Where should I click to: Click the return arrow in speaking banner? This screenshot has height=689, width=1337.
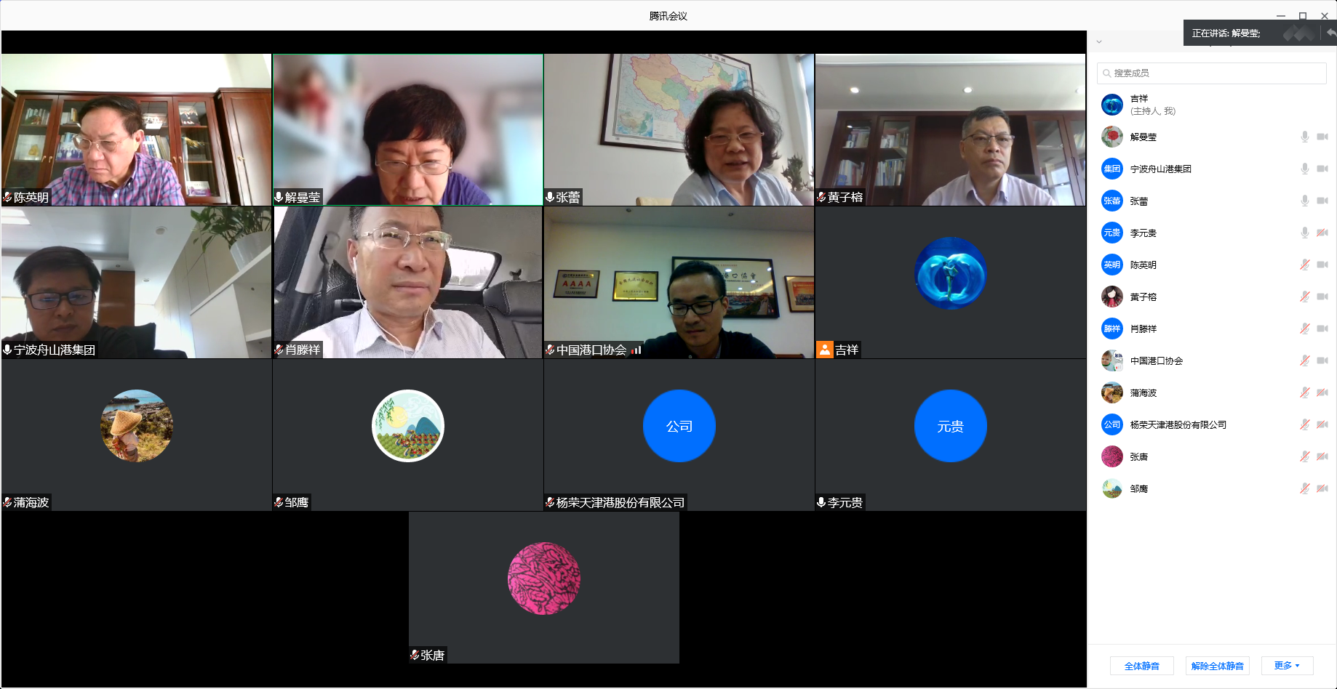[x=1330, y=33]
